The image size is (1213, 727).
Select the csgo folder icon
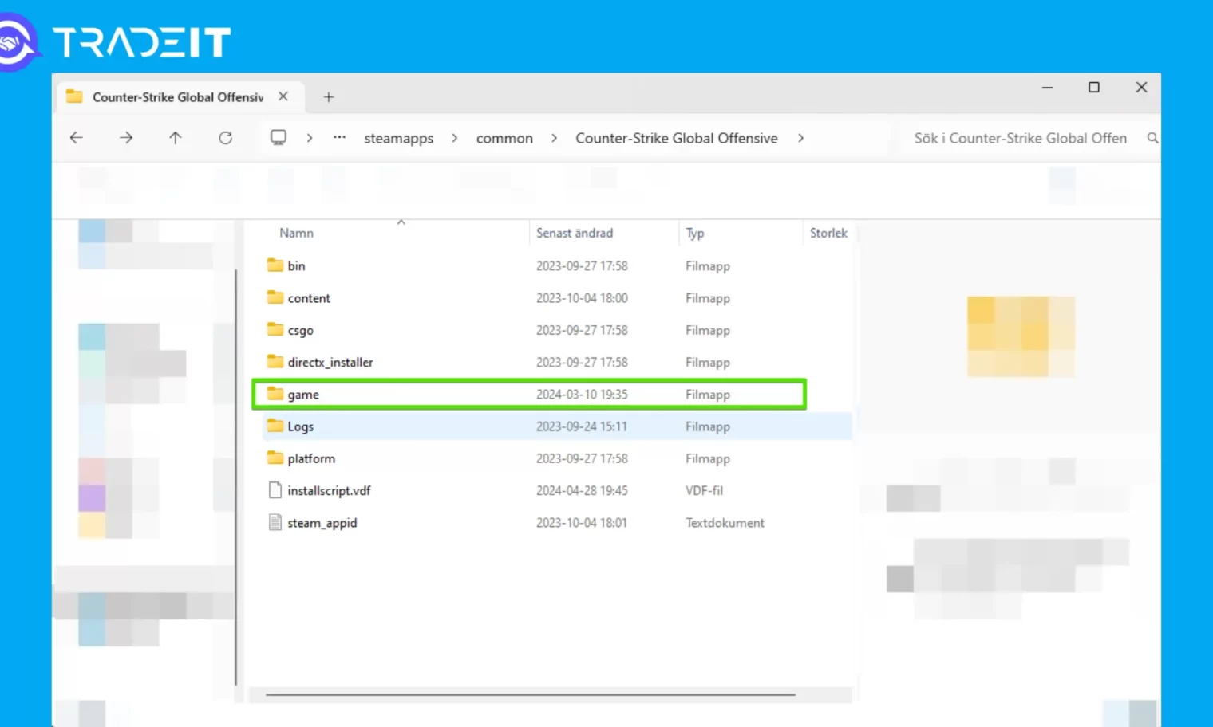(275, 329)
